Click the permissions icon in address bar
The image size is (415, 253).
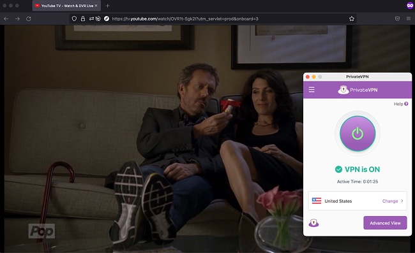pyautogui.click(x=91, y=18)
